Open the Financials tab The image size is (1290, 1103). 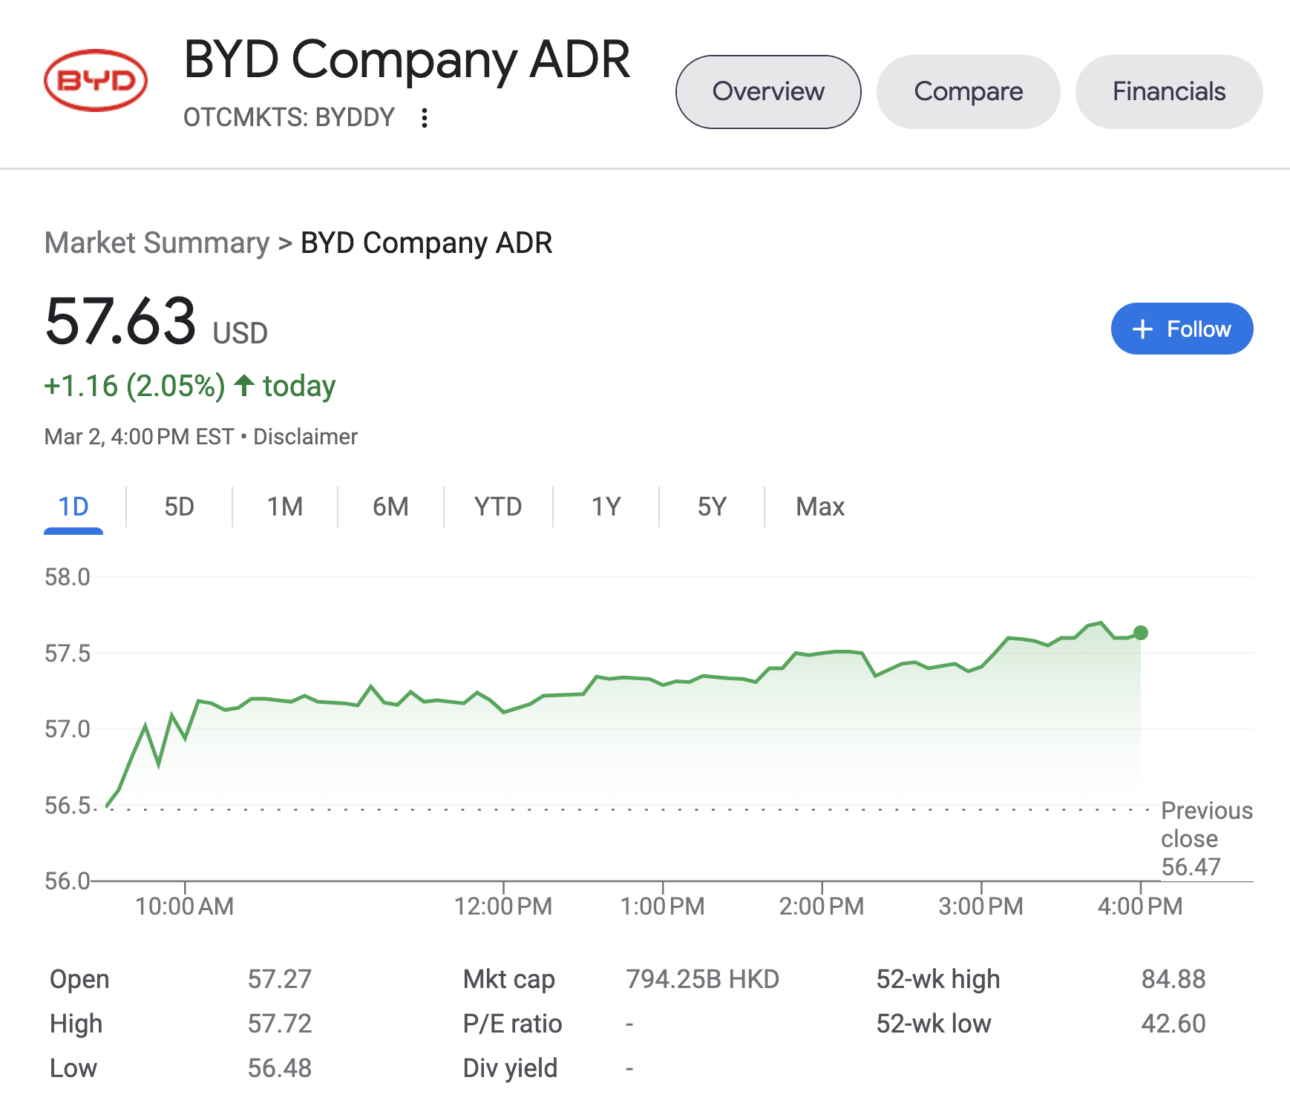coord(1169,92)
